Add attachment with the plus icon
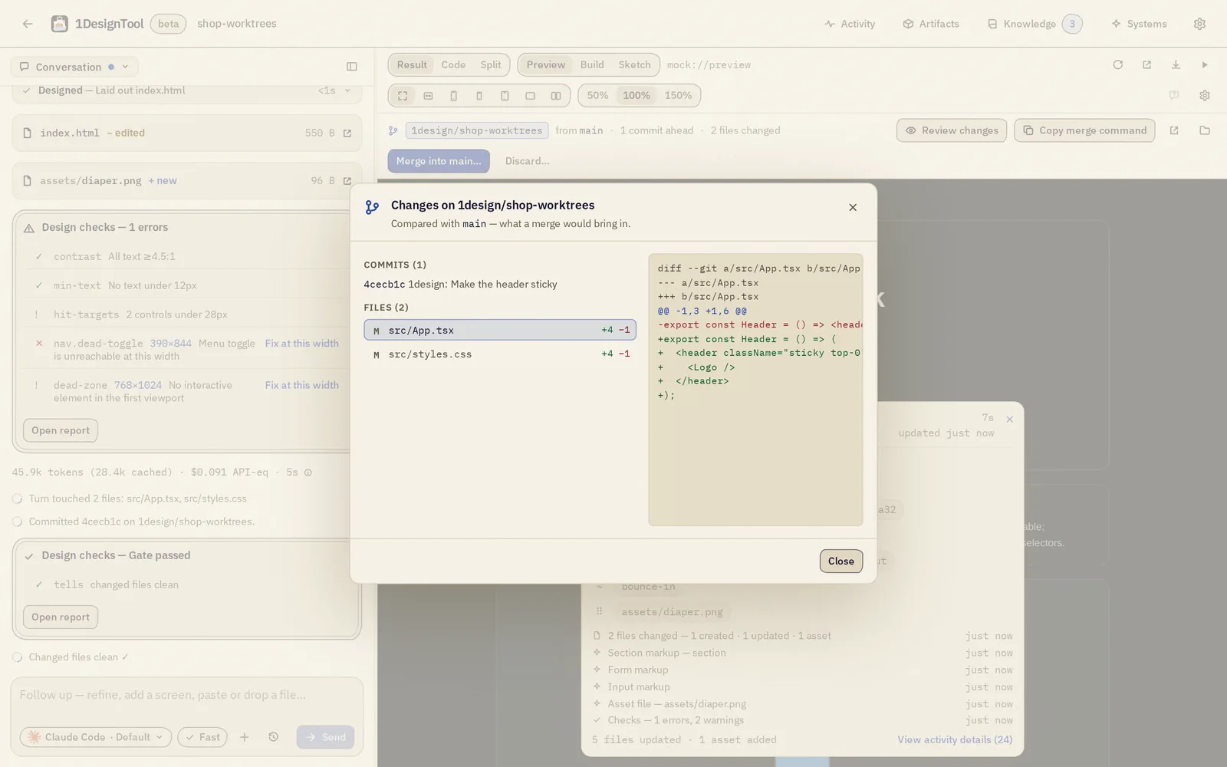This screenshot has height=767, width=1227. 245,737
